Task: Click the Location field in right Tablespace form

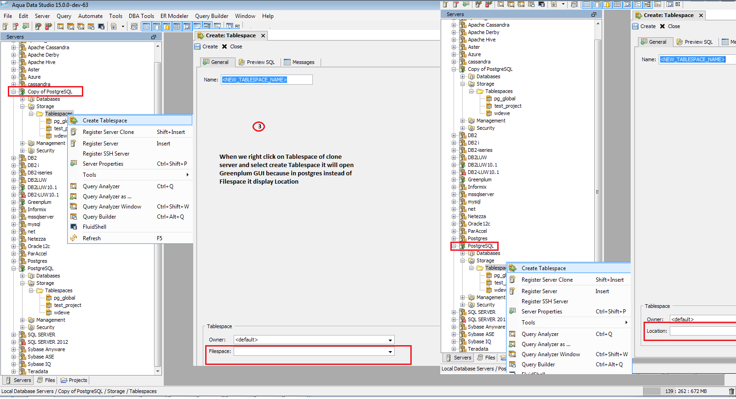Action: [703, 331]
